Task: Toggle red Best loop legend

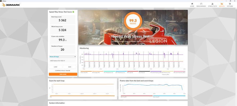Action: coord(137,96)
